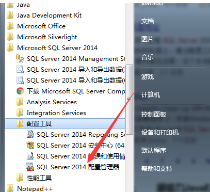Expand the Microsoft Office folder
The width and height of the screenshot is (210, 192).
[x=41, y=26]
